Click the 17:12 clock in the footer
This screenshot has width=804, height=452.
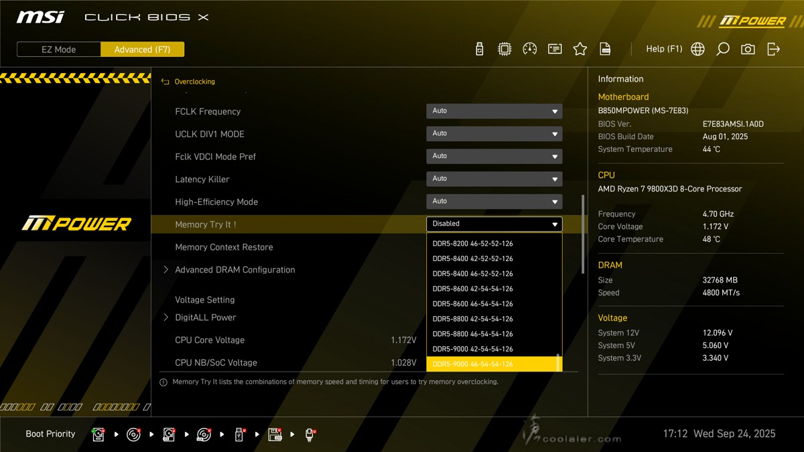click(675, 434)
